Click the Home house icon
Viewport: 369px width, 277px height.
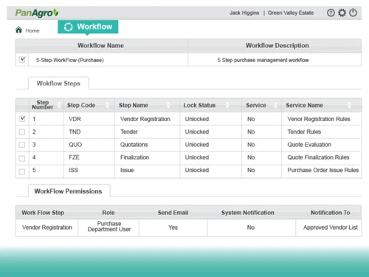point(18,30)
